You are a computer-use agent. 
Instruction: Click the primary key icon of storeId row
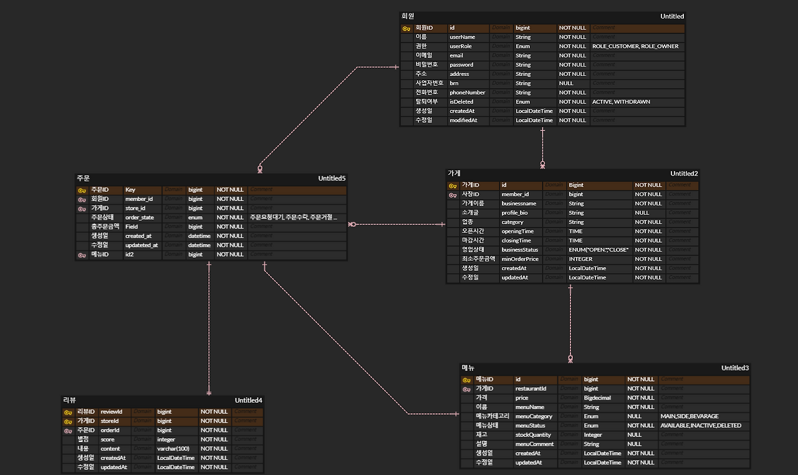tap(68, 422)
